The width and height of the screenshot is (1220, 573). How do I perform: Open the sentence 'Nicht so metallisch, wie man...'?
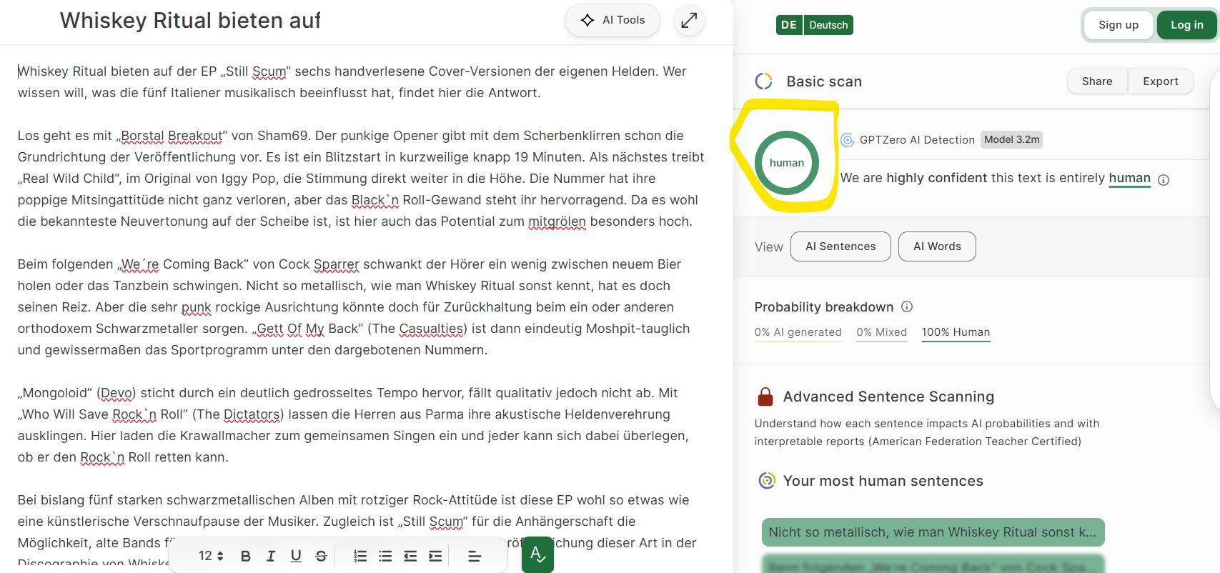coord(933,532)
